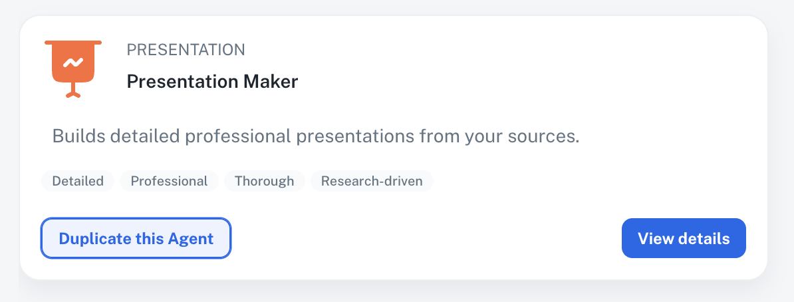Click the word "Duplicate" on the outlined button

92,239
